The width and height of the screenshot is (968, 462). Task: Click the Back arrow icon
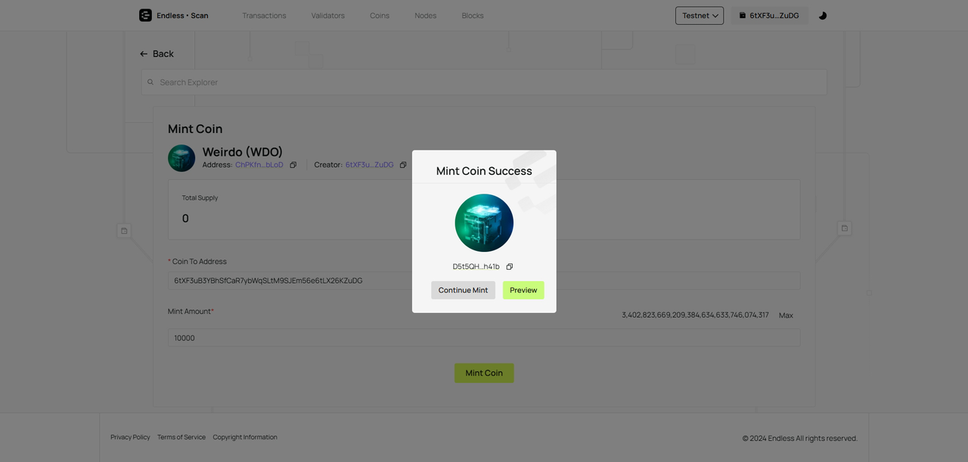click(144, 54)
